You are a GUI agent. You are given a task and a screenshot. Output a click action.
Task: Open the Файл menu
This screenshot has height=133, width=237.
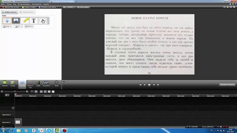(3, 4)
